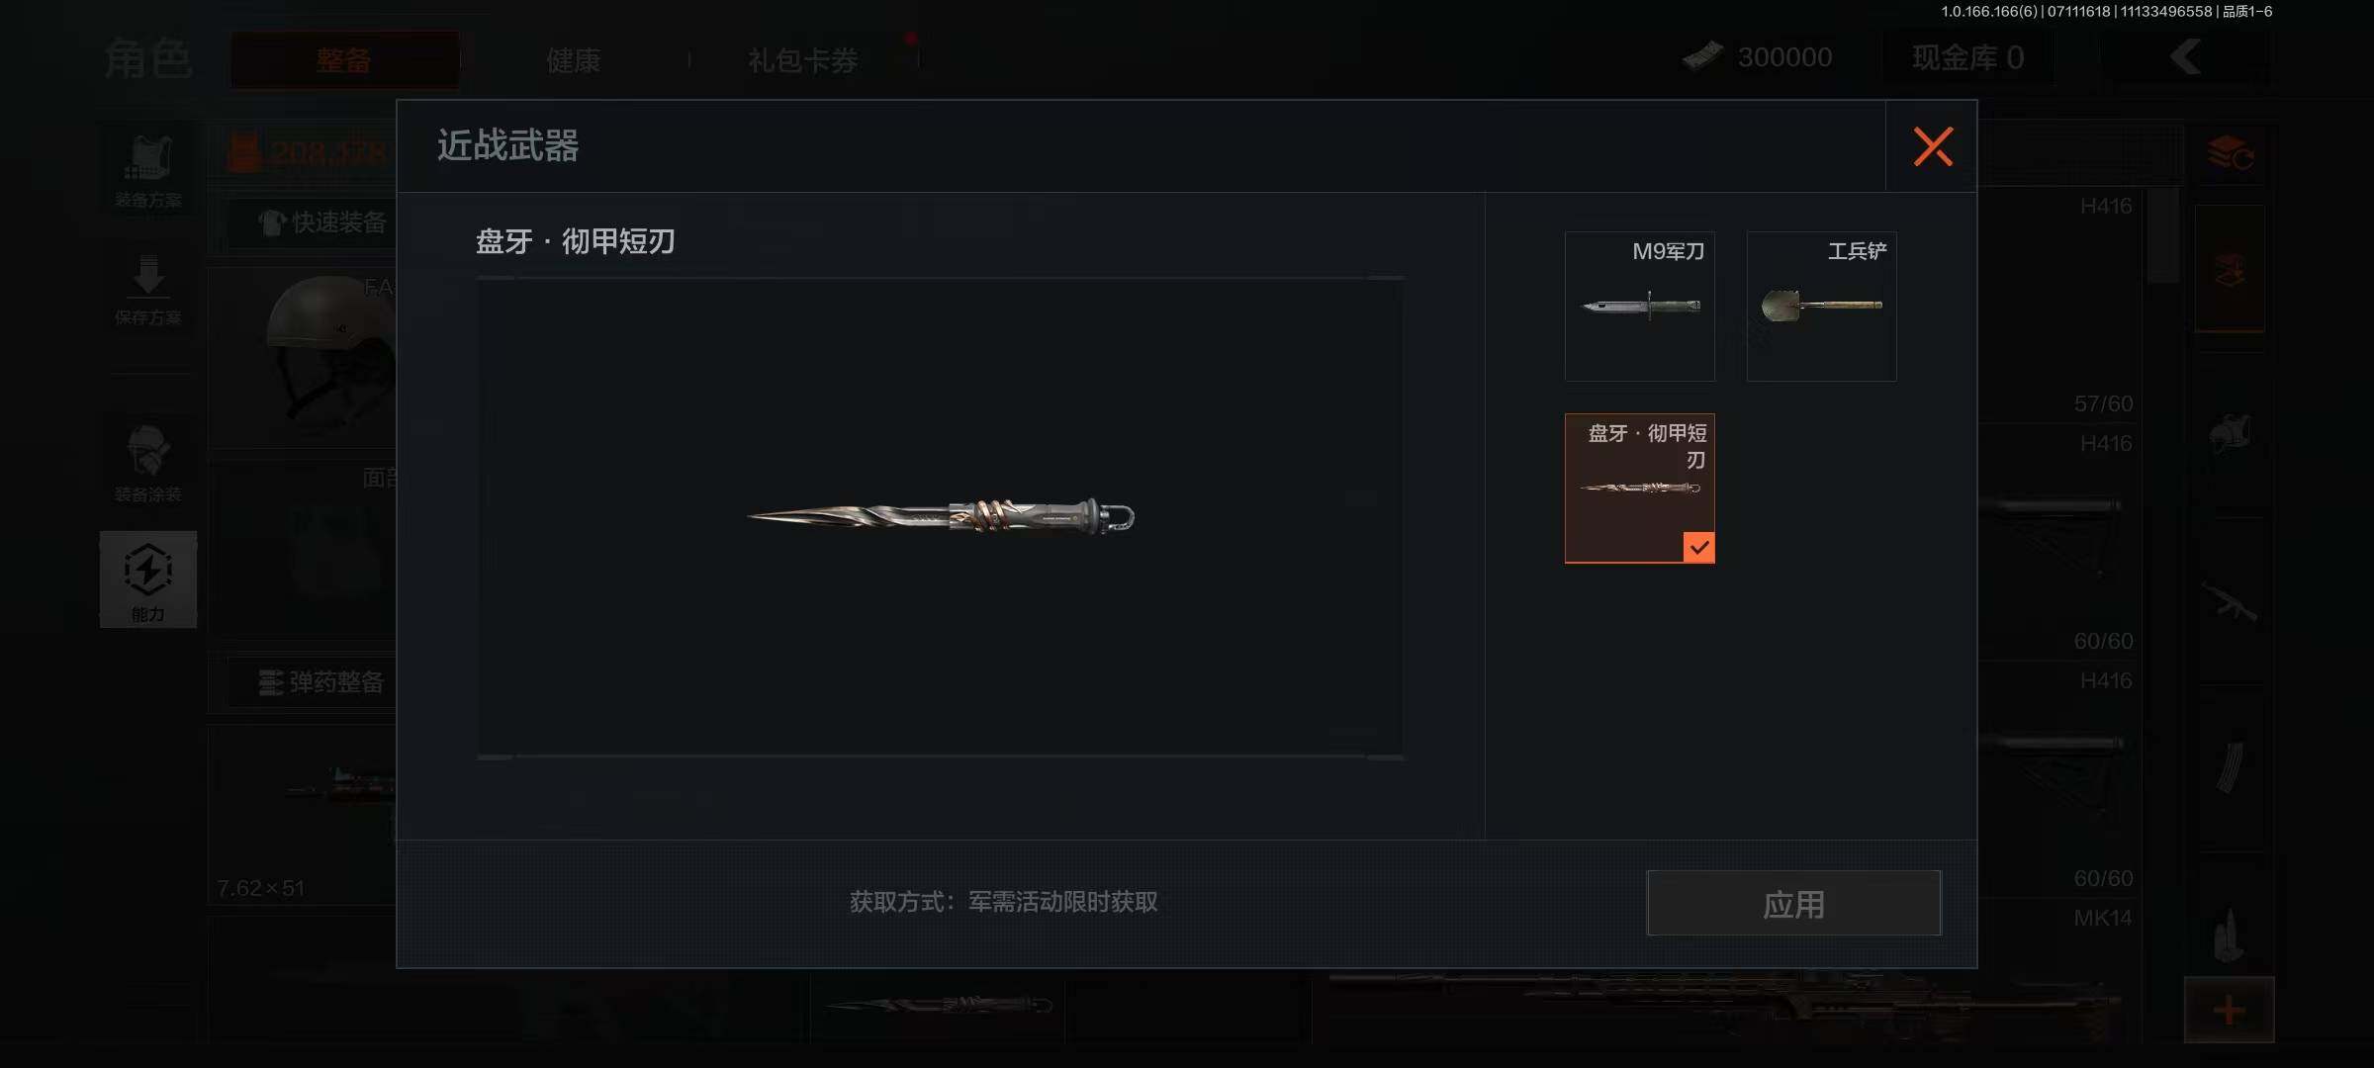Switch to the 整备 tab
This screenshot has width=2374, height=1068.
[344, 60]
